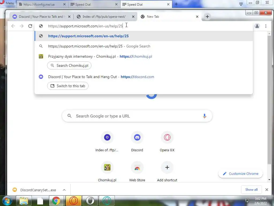Open Windows Explorer taskbar icon
Image resolution: width=274 pixels, height=206 pixels.
24,201
